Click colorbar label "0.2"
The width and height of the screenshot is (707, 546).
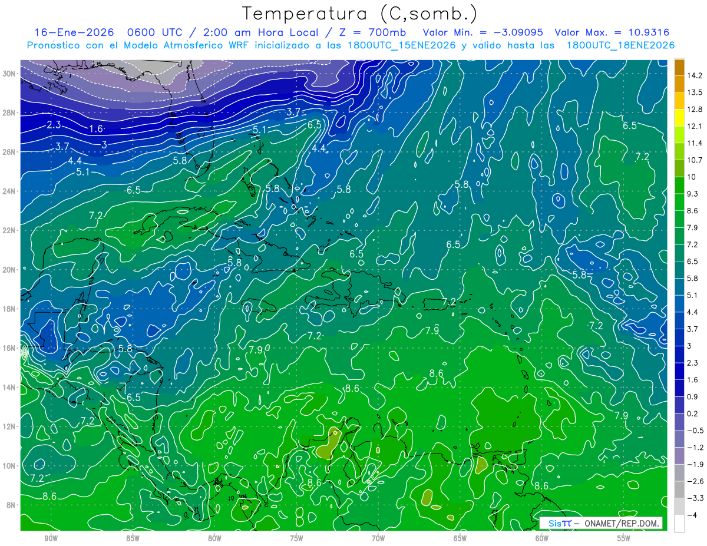[x=693, y=413]
